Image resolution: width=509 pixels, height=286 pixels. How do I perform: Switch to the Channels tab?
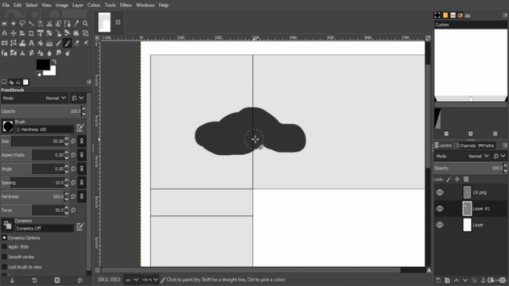pos(464,145)
